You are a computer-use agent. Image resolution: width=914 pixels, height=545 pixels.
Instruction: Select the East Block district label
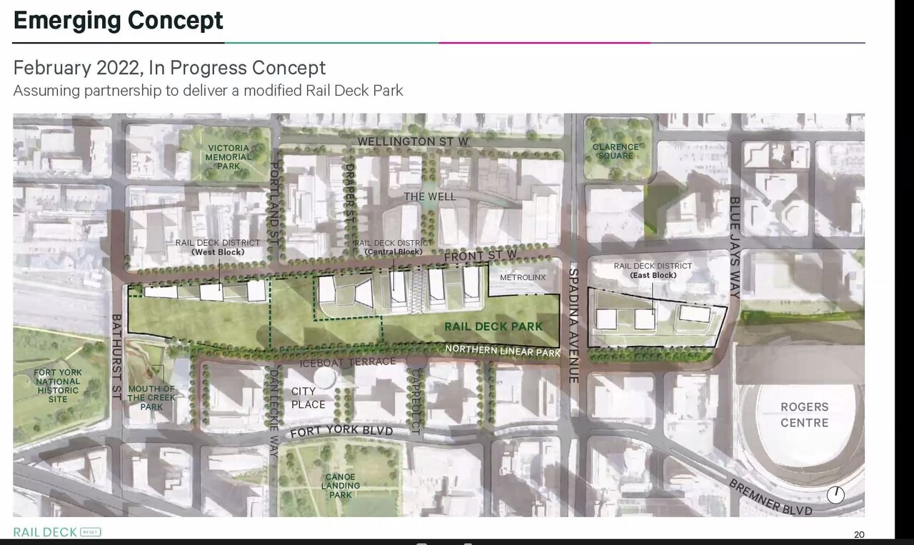653,270
